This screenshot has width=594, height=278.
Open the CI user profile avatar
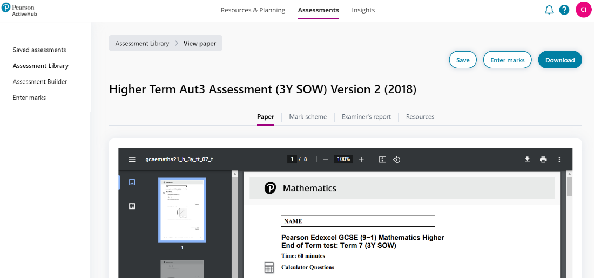tap(584, 10)
